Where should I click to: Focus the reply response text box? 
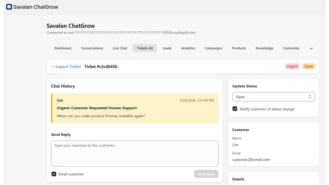(x=135, y=153)
